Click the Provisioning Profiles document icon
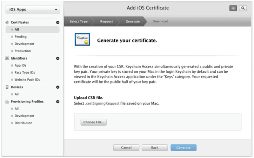The width and height of the screenshot is (254, 158). point(7,102)
